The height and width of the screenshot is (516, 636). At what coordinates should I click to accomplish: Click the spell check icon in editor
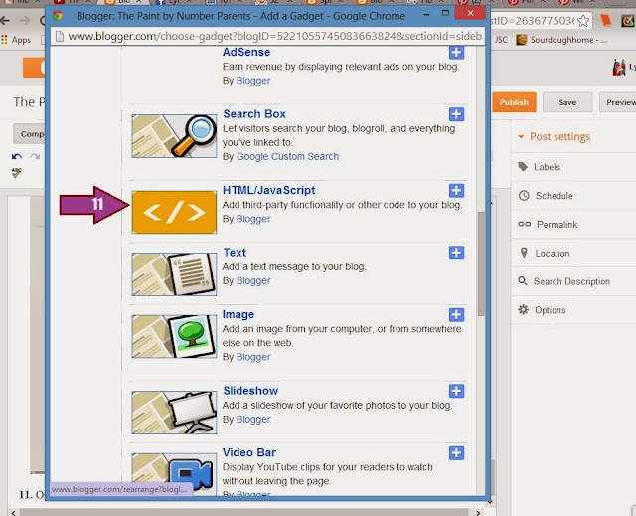point(16,173)
